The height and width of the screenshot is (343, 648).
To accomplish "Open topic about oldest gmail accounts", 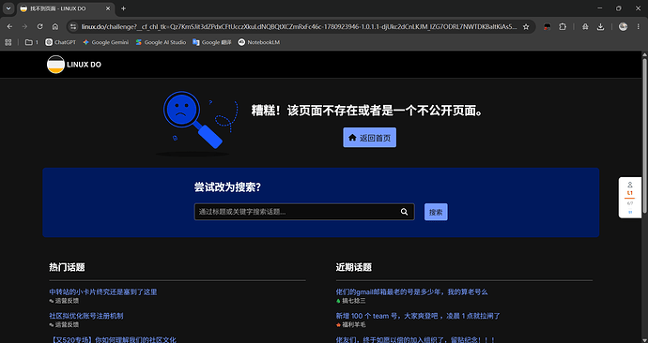I will 411,291.
